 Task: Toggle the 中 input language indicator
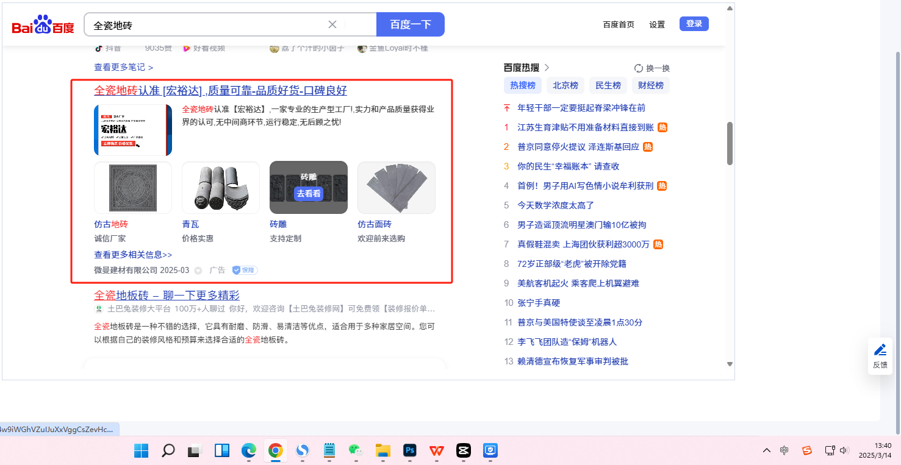coord(784,450)
